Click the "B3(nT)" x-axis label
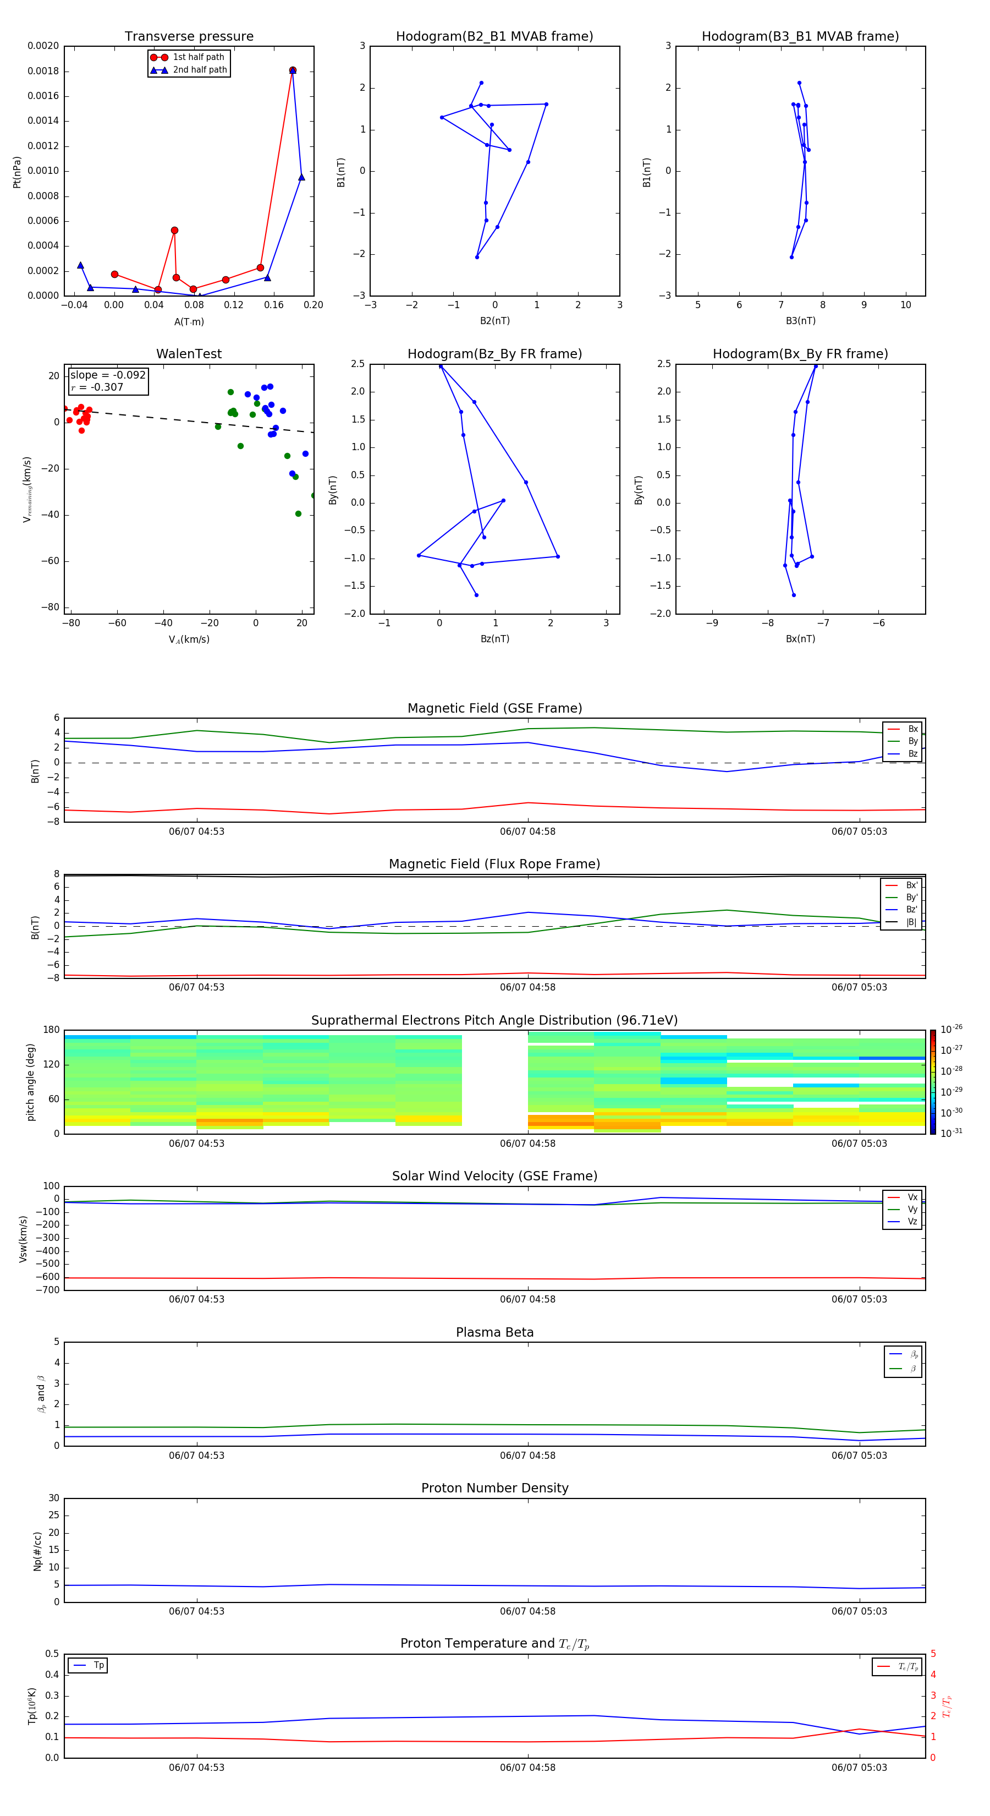 coord(800,321)
